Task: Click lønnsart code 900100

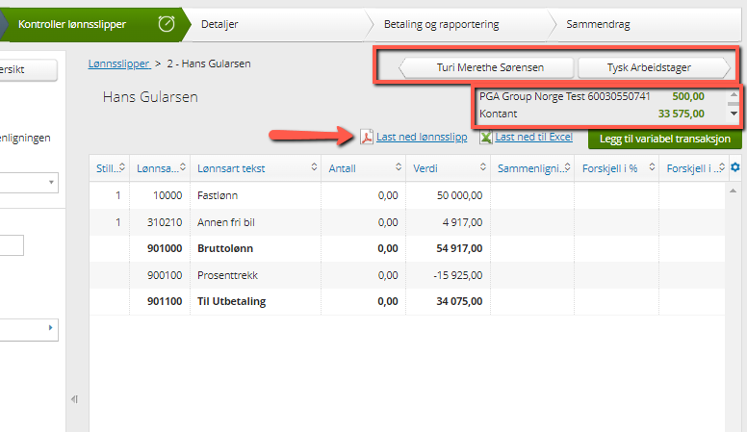Action: click(x=165, y=275)
